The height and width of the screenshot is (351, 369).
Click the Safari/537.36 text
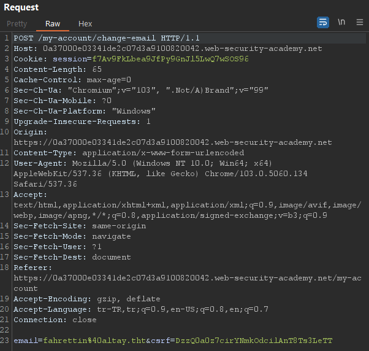[x=45, y=184]
